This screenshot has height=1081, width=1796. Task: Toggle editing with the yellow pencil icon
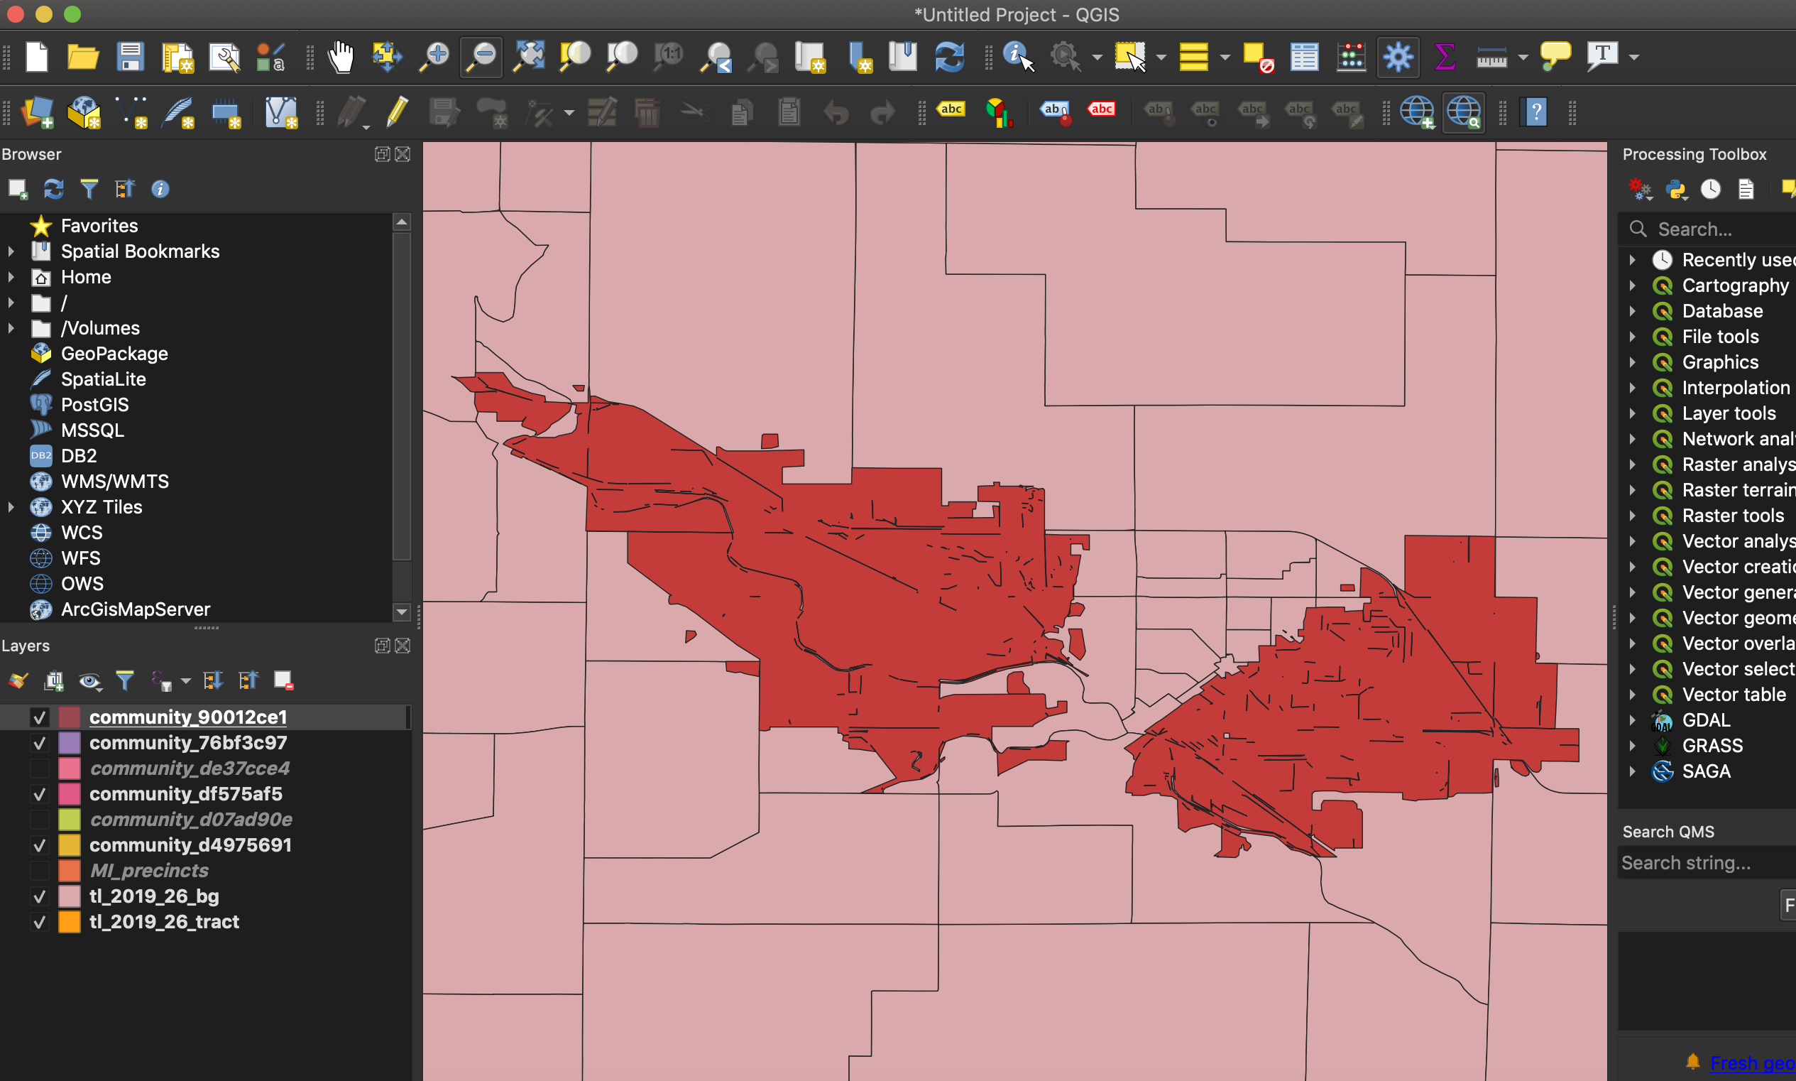[397, 113]
